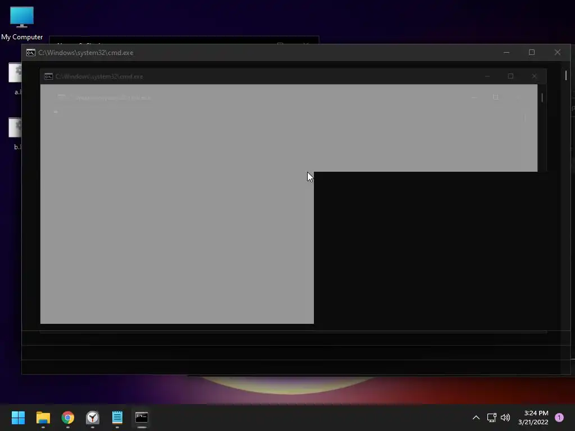The width and height of the screenshot is (575, 431).
Task: Select the a. file desktop icon
Action: coord(15,79)
